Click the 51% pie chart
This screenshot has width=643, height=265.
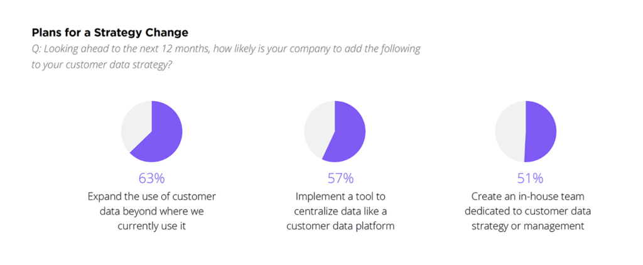[x=526, y=131]
